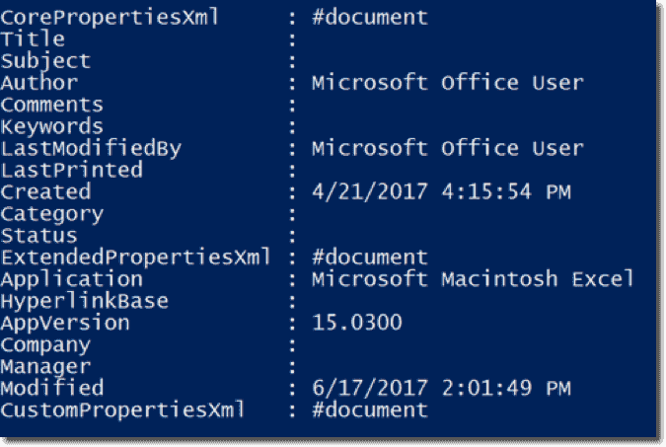The height and width of the screenshot is (447, 666).
Task: Click the Modified date 6/17/2017 2:01:49 PM
Action: (x=440, y=388)
